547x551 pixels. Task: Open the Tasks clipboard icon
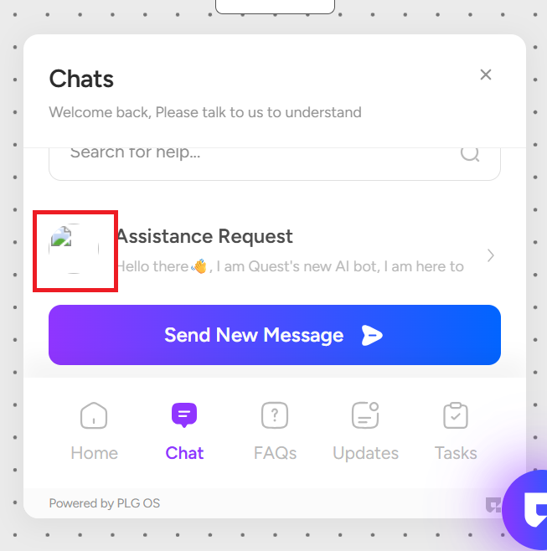tap(456, 415)
